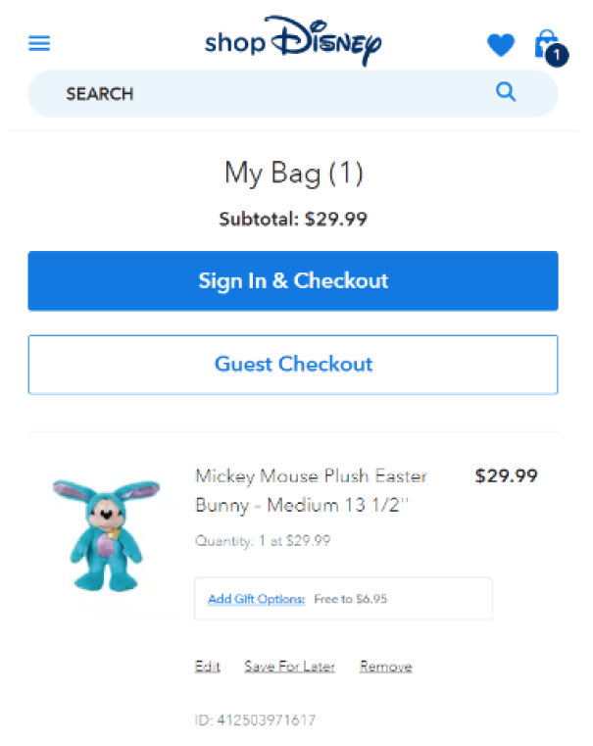Screen dimensions: 593x746
Task: Open the hamburger navigation menu
Action: (40, 44)
